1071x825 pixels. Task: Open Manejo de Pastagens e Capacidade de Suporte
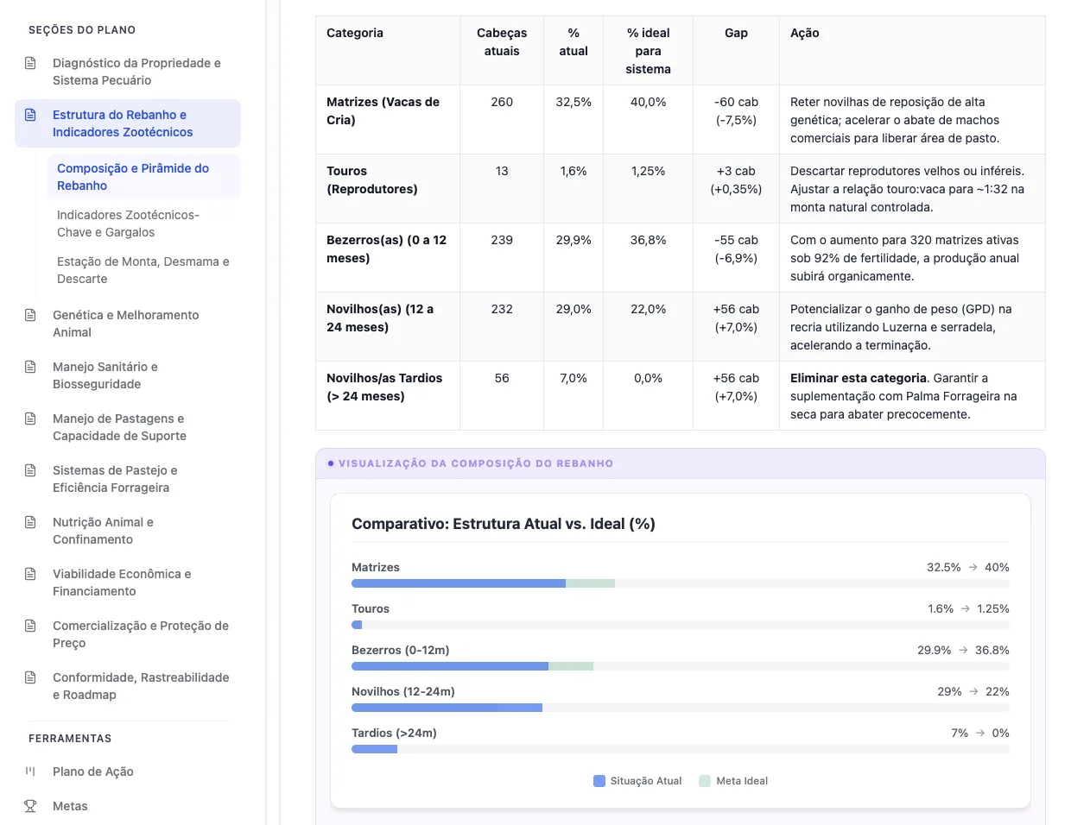(x=128, y=427)
